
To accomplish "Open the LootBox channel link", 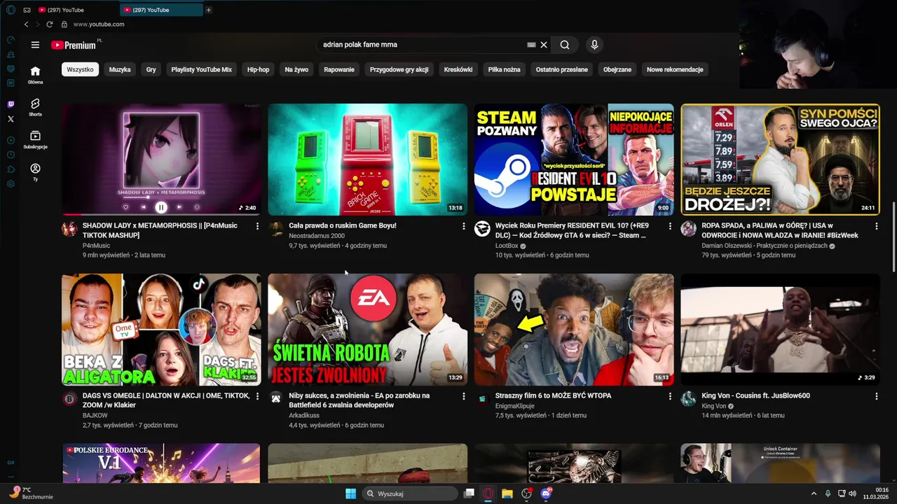I will point(507,246).
